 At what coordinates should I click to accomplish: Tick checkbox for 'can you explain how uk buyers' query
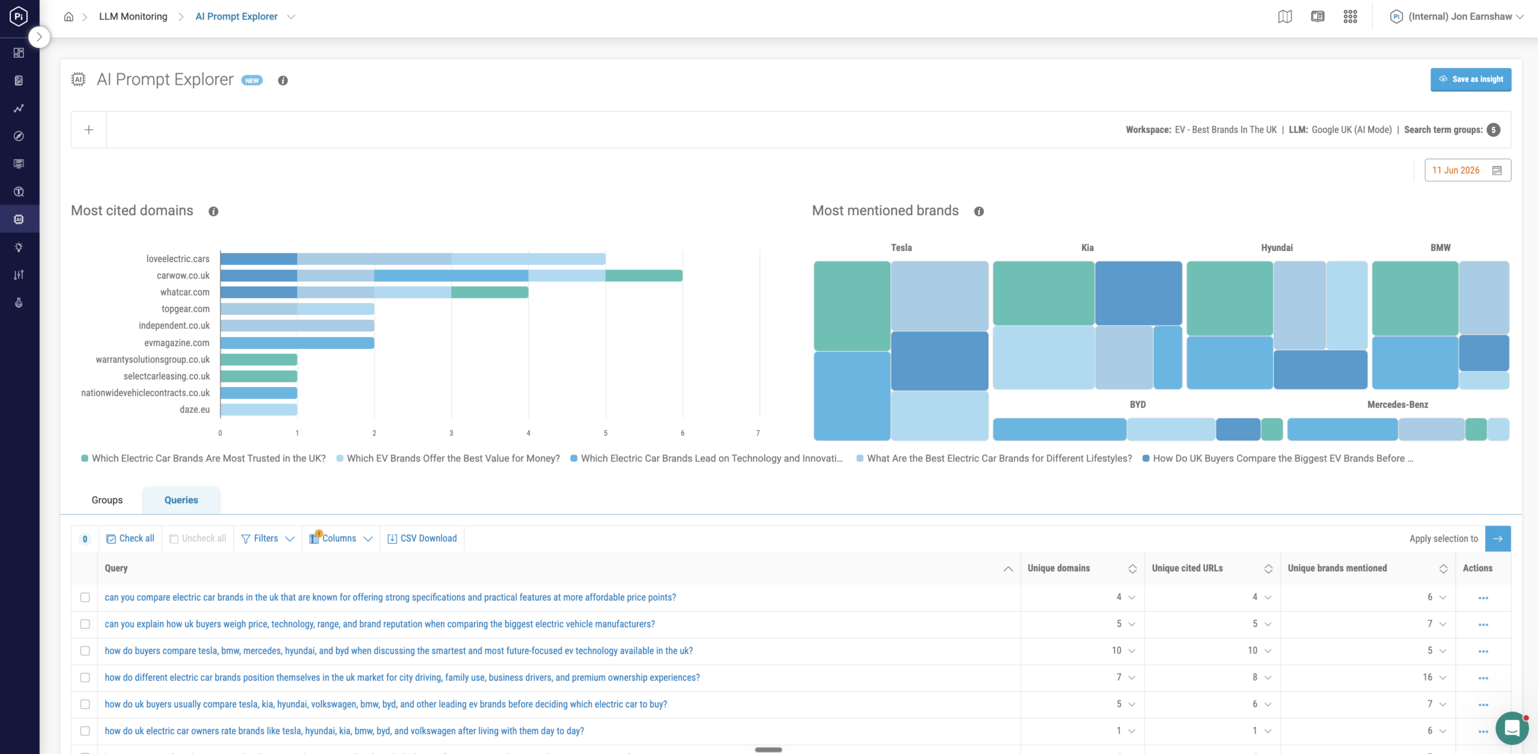pos(85,624)
